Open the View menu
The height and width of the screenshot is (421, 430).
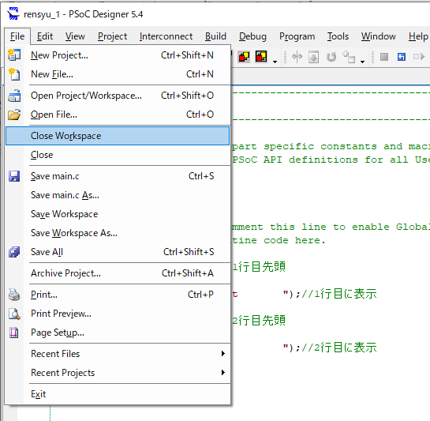75,36
